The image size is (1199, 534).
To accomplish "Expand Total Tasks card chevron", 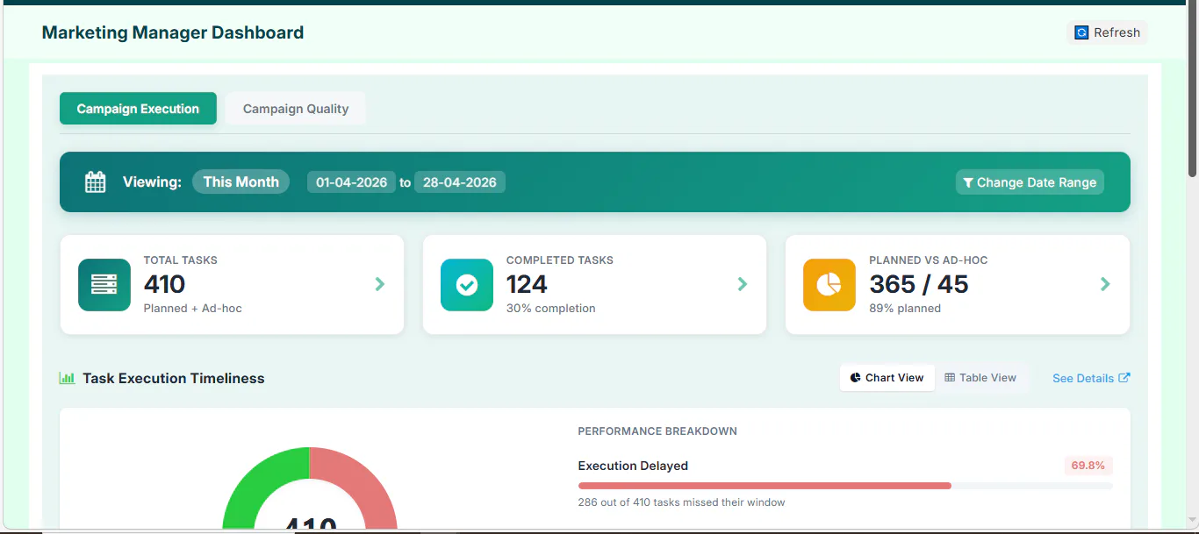I will coord(380,284).
